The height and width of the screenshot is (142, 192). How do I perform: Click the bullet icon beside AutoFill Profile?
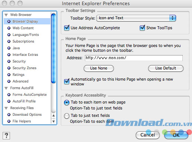click(x=9, y=101)
